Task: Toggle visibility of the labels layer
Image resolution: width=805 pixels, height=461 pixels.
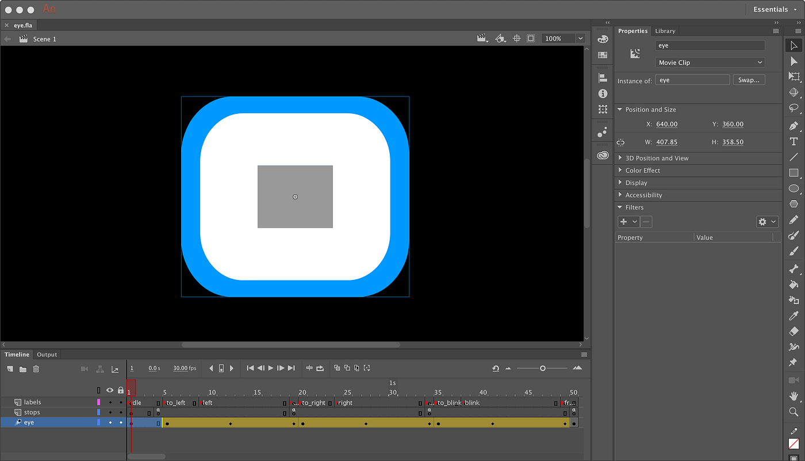Action: click(x=110, y=402)
